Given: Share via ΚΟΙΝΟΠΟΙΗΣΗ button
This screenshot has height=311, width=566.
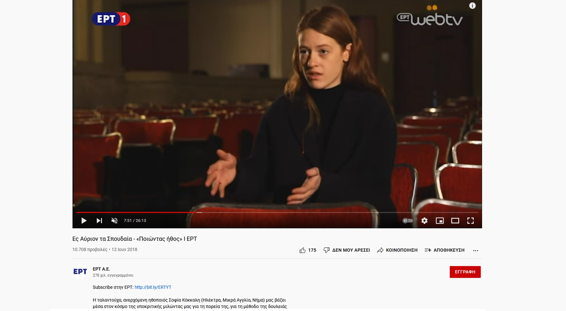Looking at the screenshot, I should [397, 250].
